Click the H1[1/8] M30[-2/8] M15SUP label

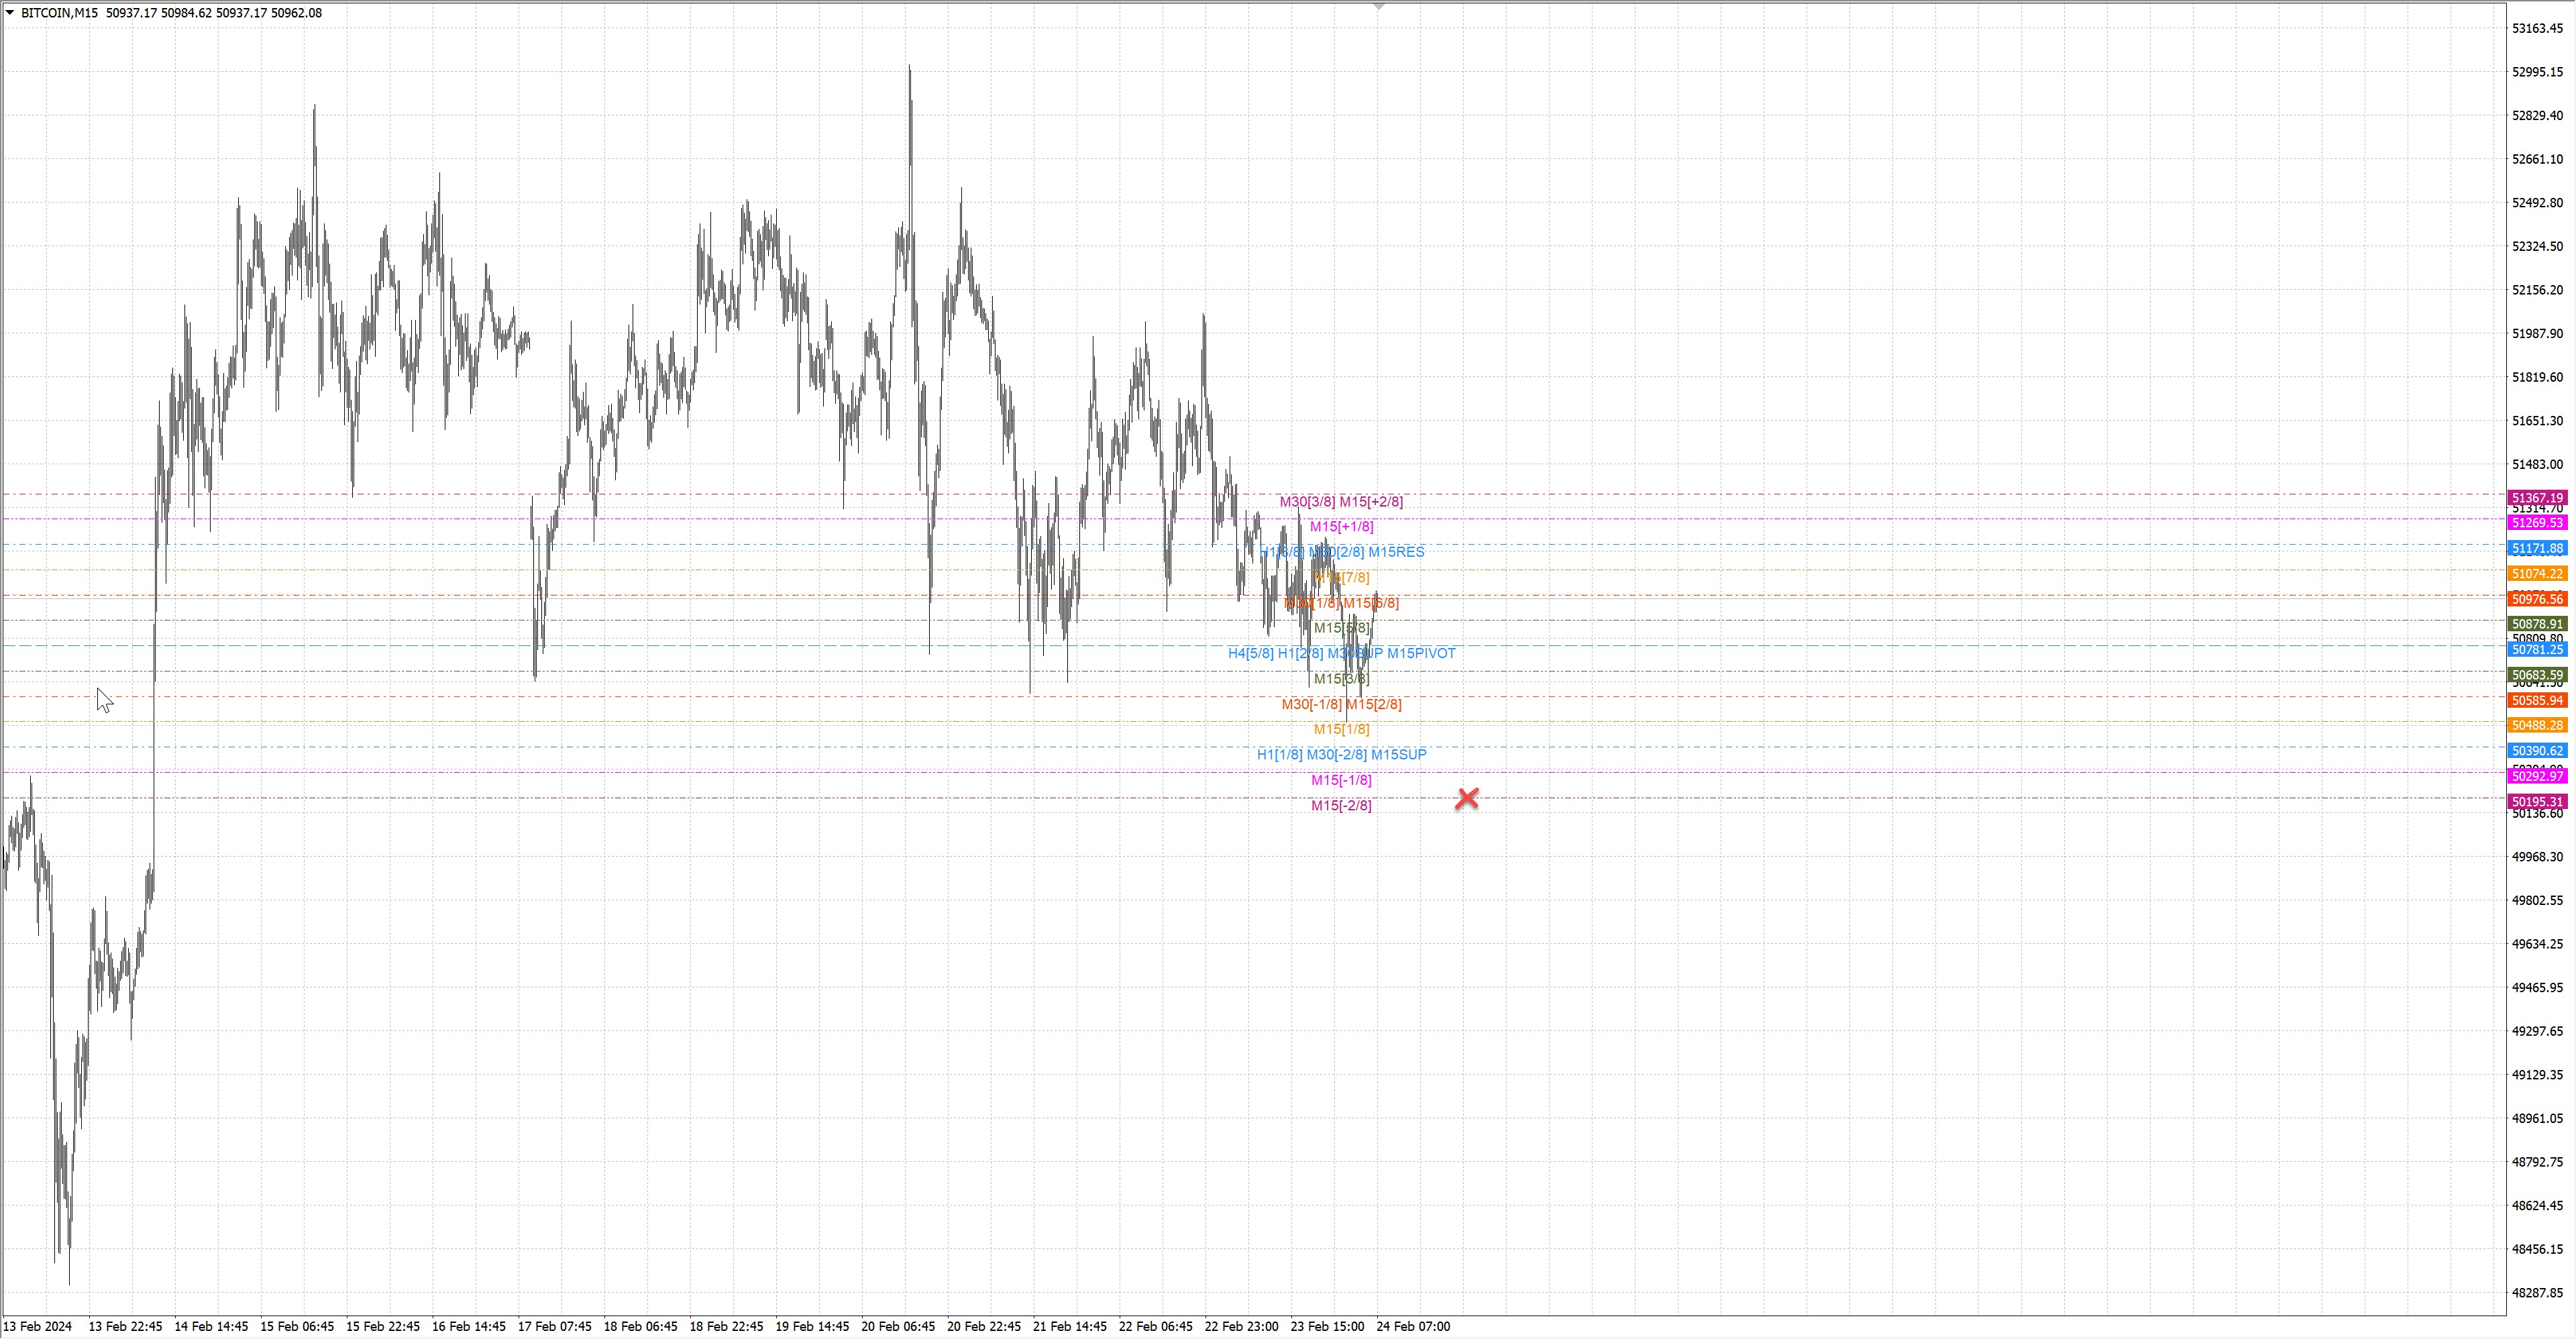coord(1341,754)
